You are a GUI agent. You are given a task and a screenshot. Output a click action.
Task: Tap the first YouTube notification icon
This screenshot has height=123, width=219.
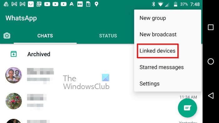pos(47,4)
